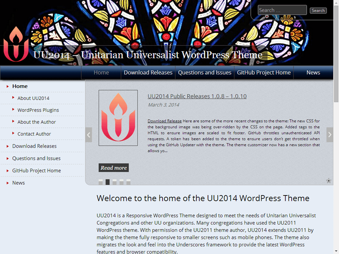Click the star icon at slider corner
The height and width of the screenshot is (254, 339).
coord(329,181)
